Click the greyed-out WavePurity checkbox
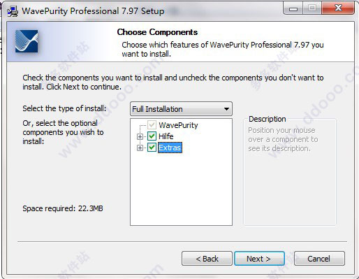359x279 pixels. coord(152,125)
